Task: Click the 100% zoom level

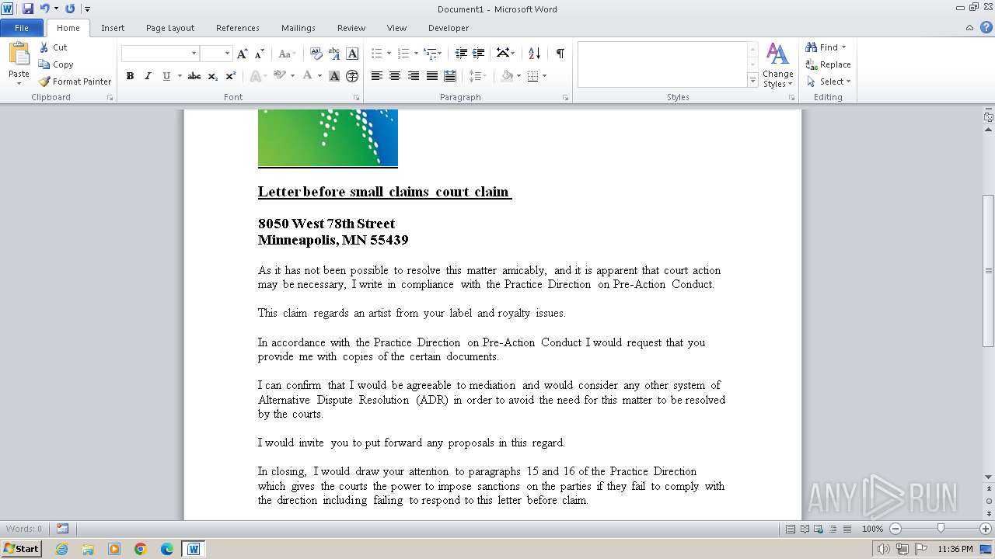Action: (872, 529)
